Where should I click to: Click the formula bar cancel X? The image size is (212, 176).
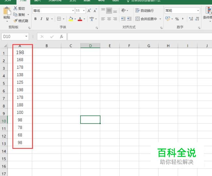point(42,36)
